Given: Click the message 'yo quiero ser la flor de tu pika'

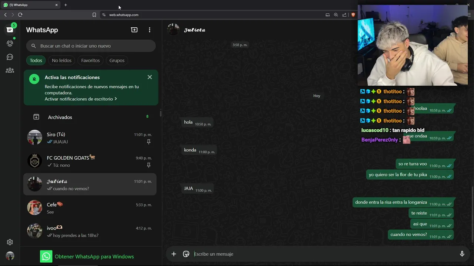Looking at the screenshot, I should 410,175.
